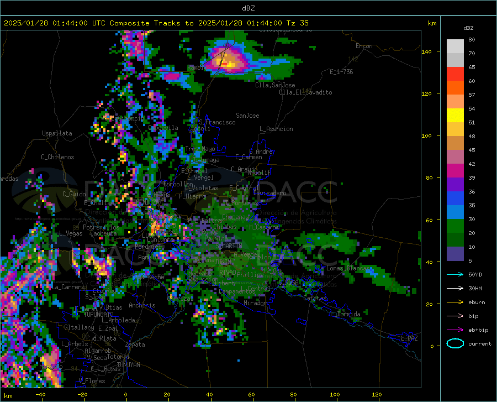Click the 'S_MARTIN' place label

click(229, 246)
